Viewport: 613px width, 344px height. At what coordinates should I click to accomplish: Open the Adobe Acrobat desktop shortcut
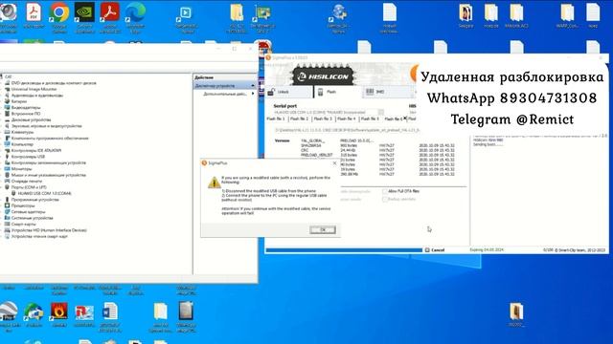coord(110,13)
